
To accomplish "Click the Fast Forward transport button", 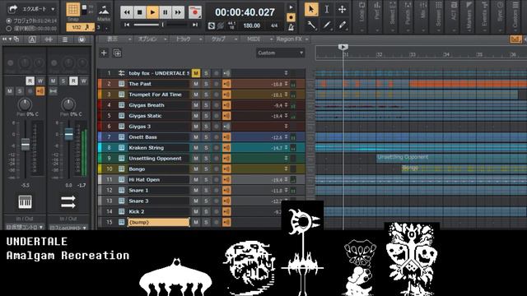I will point(178,12).
